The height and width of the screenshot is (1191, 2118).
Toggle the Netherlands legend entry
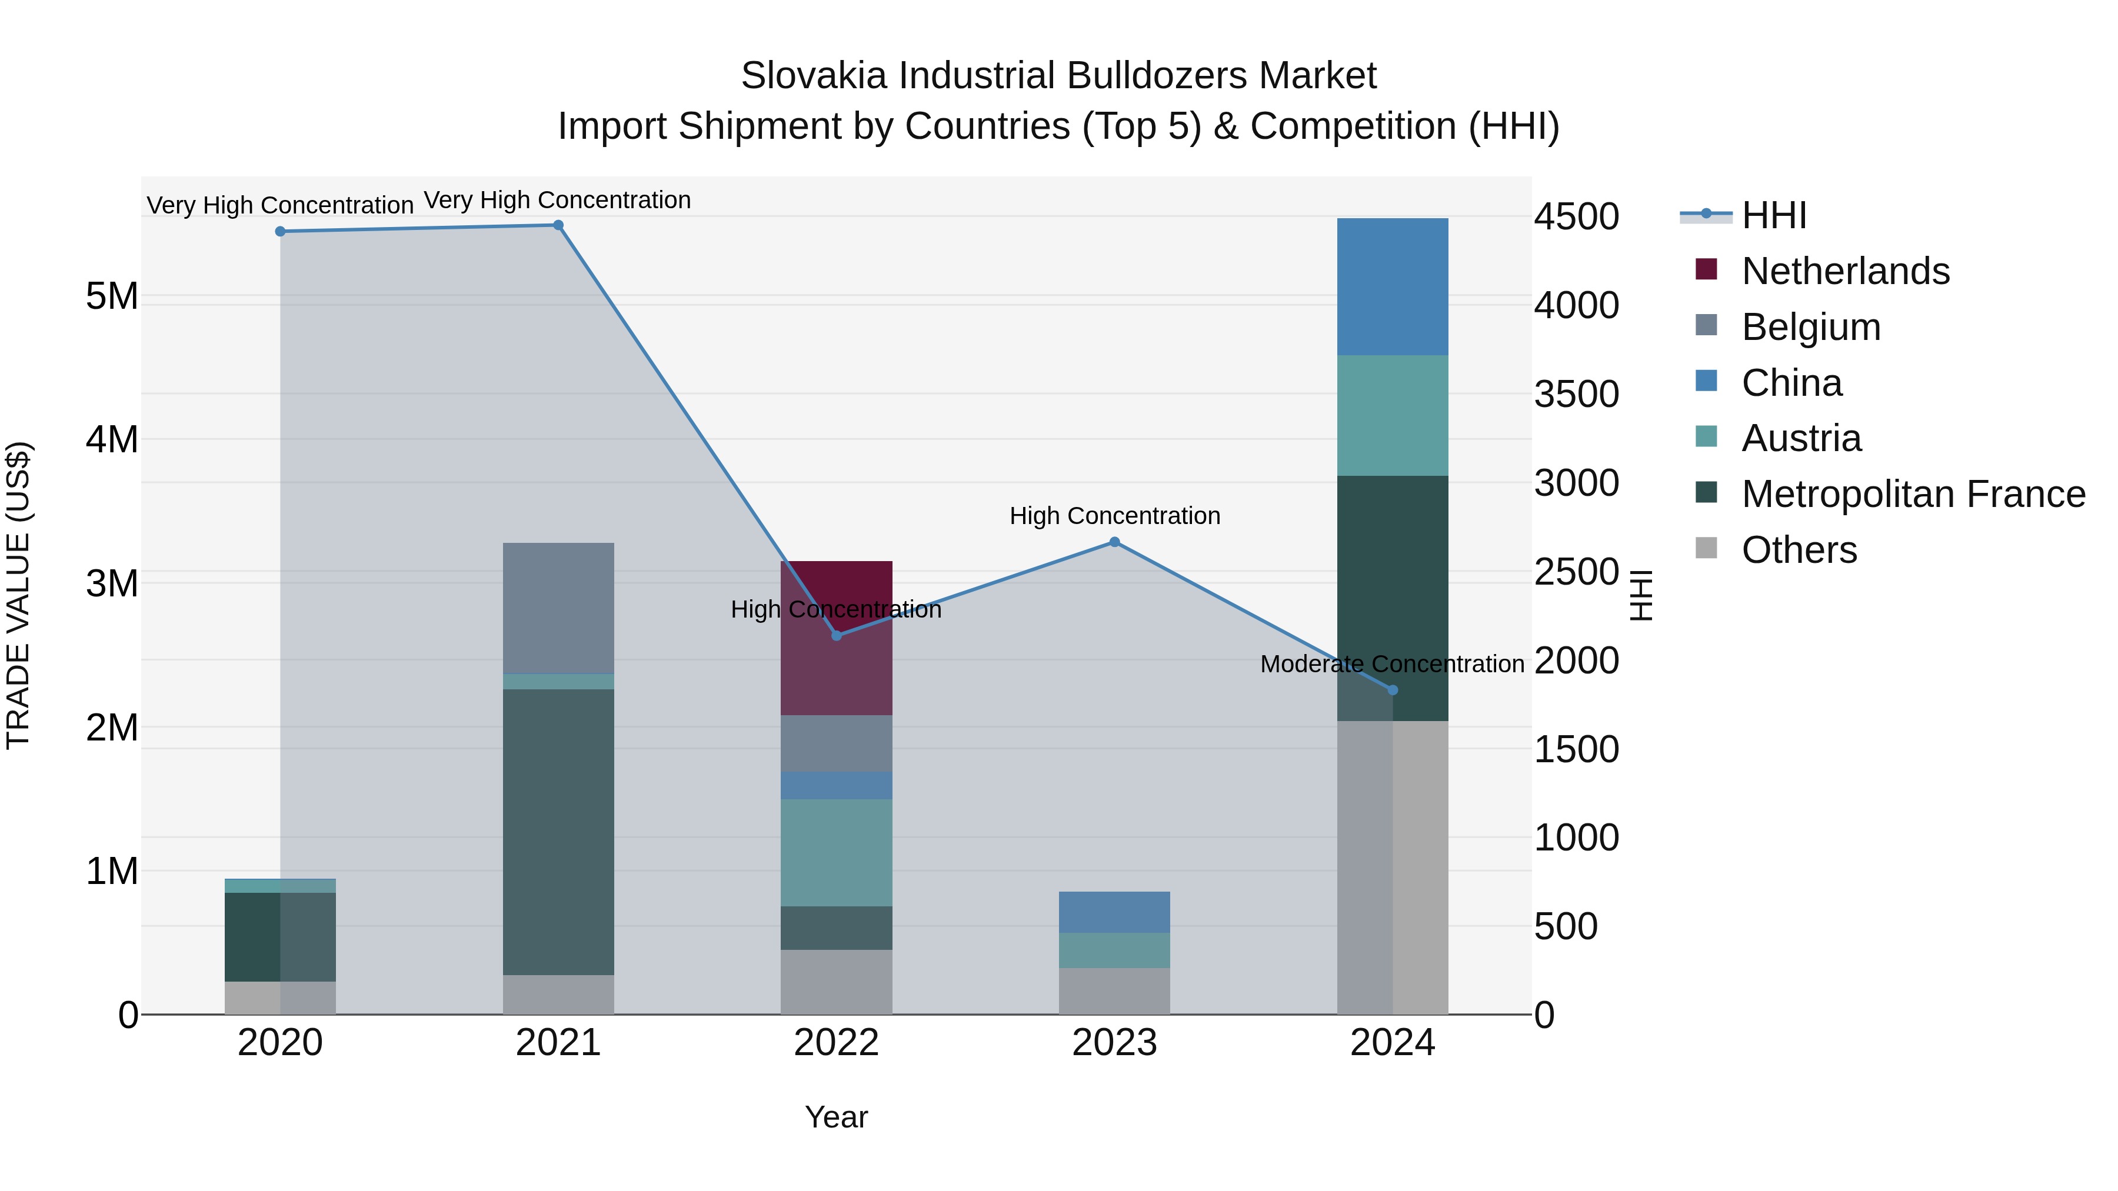(1823, 271)
